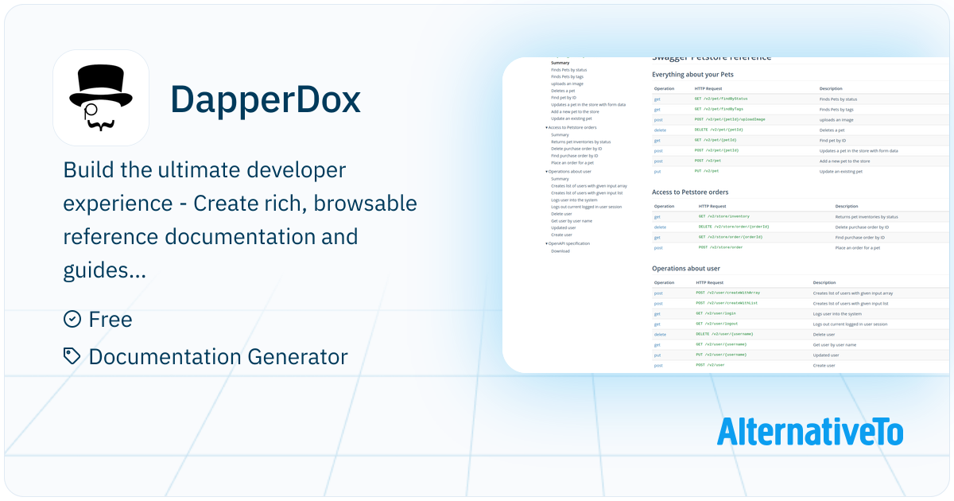
Task: Open Deletes a pet sidebar entry
Action: [563, 91]
